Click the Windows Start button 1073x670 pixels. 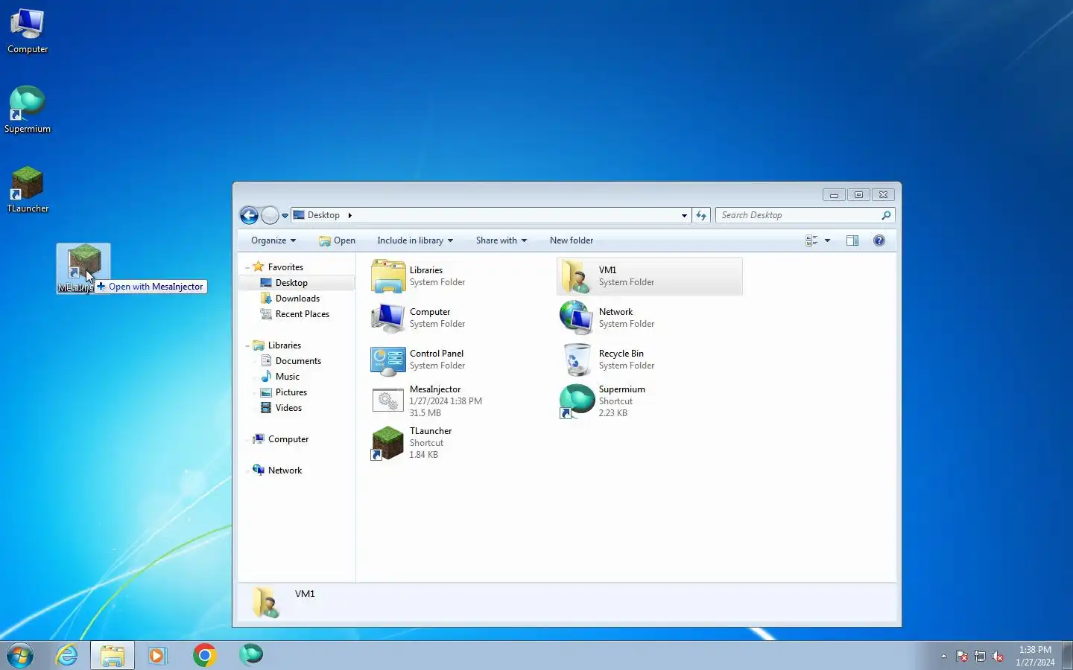(20, 656)
